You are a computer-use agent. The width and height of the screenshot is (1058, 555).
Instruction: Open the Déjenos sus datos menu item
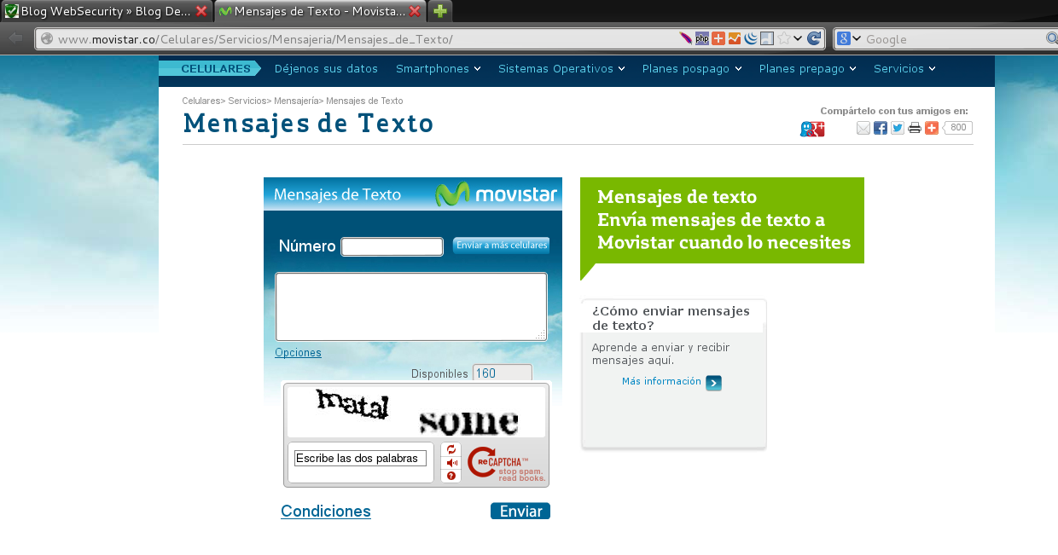(326, 69)
